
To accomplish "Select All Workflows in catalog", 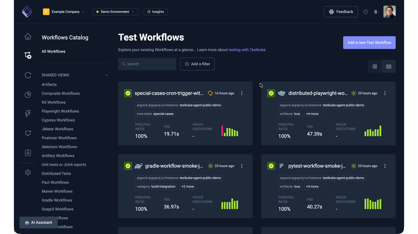I will click(x=54, y=51).
